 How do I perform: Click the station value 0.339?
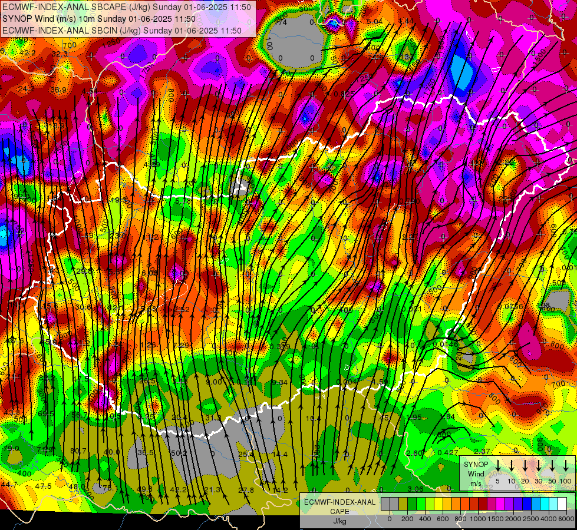click(280, 347)
